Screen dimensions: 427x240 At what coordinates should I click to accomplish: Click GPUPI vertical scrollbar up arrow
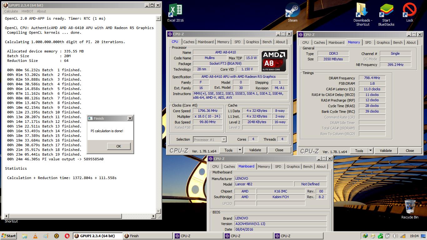click(158, 18)
